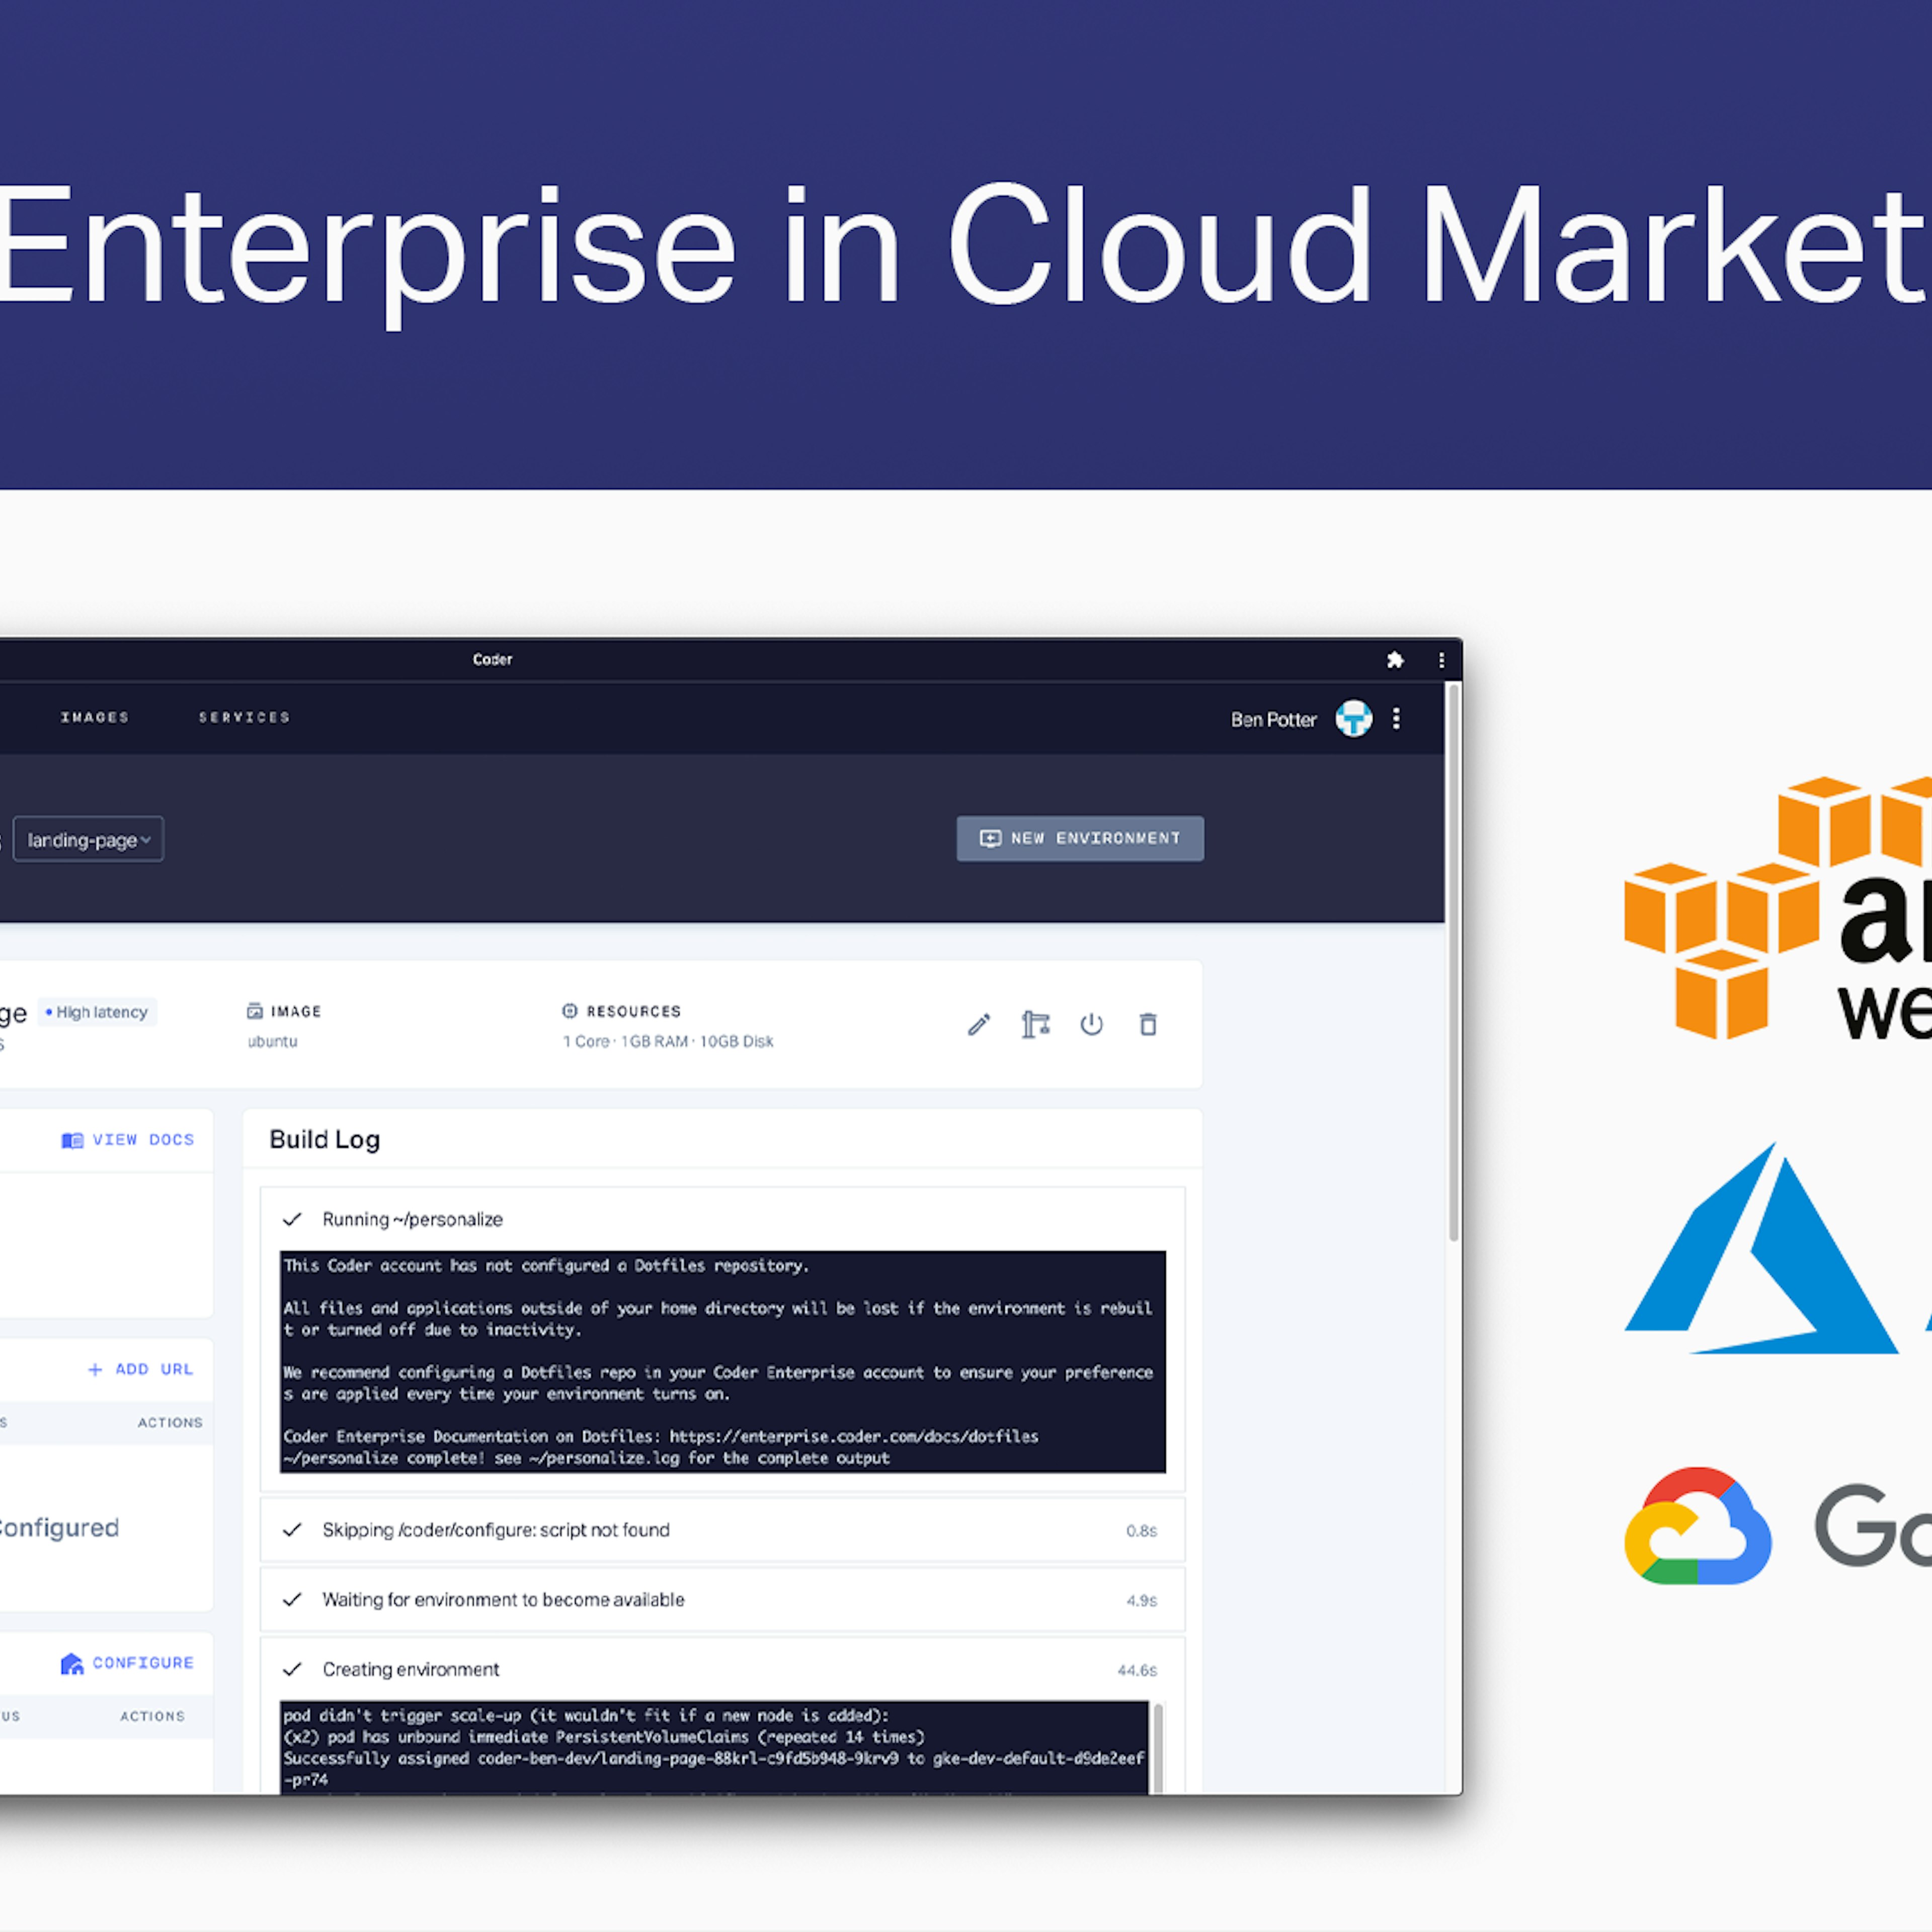The width and height of the screenshot is (1932, 1932).
Task: Click the checkmark beside Running ~/personalize
Action: [292, 1220]
